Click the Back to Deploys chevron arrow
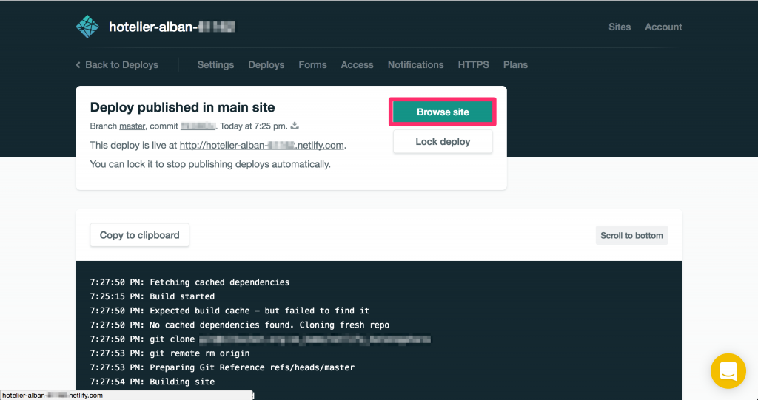The image size is (758, 400). (x=78, y=65)
